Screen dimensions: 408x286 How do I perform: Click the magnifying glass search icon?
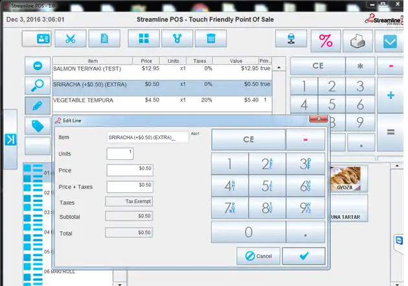point(38,85)
